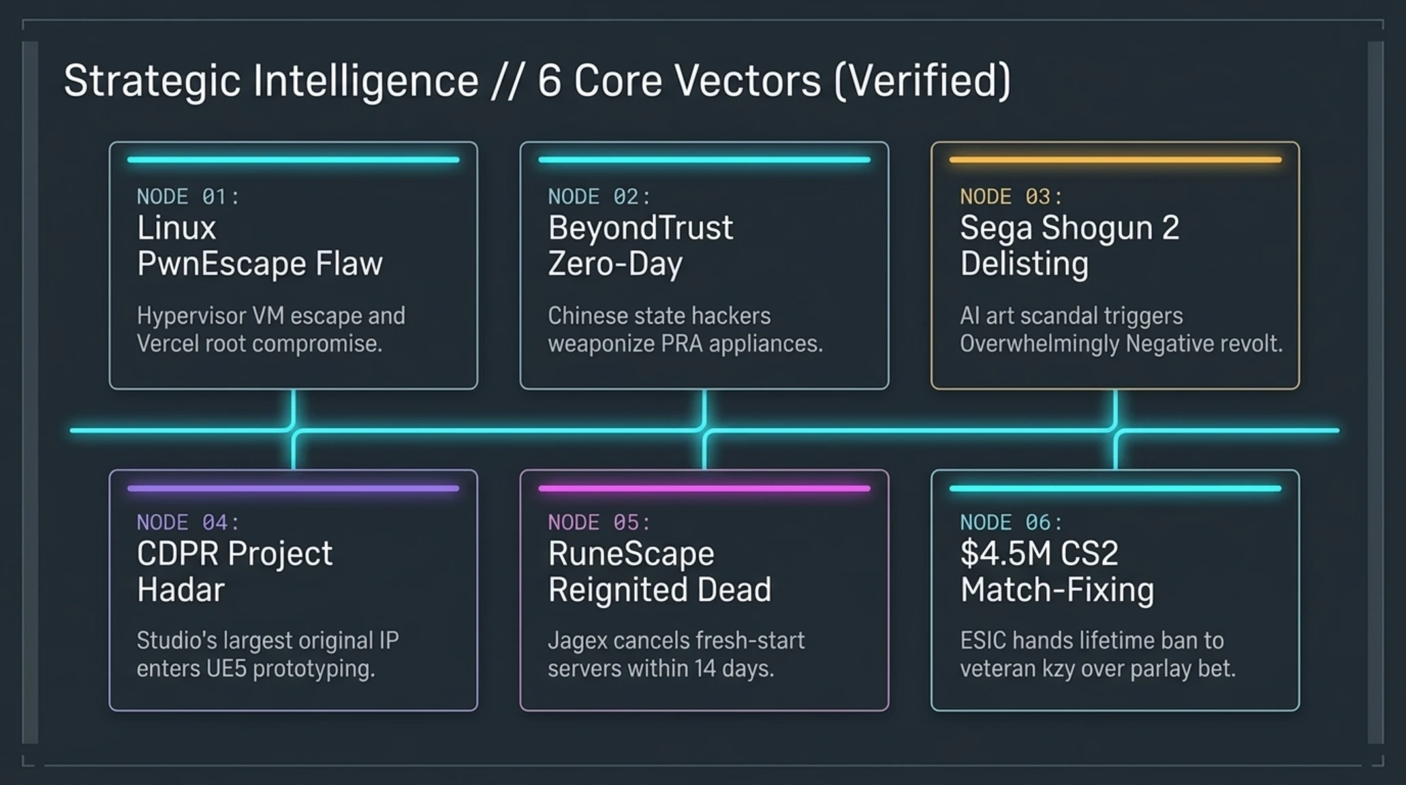Click the Sega Shogun 2 Delisting heading

1069,245
